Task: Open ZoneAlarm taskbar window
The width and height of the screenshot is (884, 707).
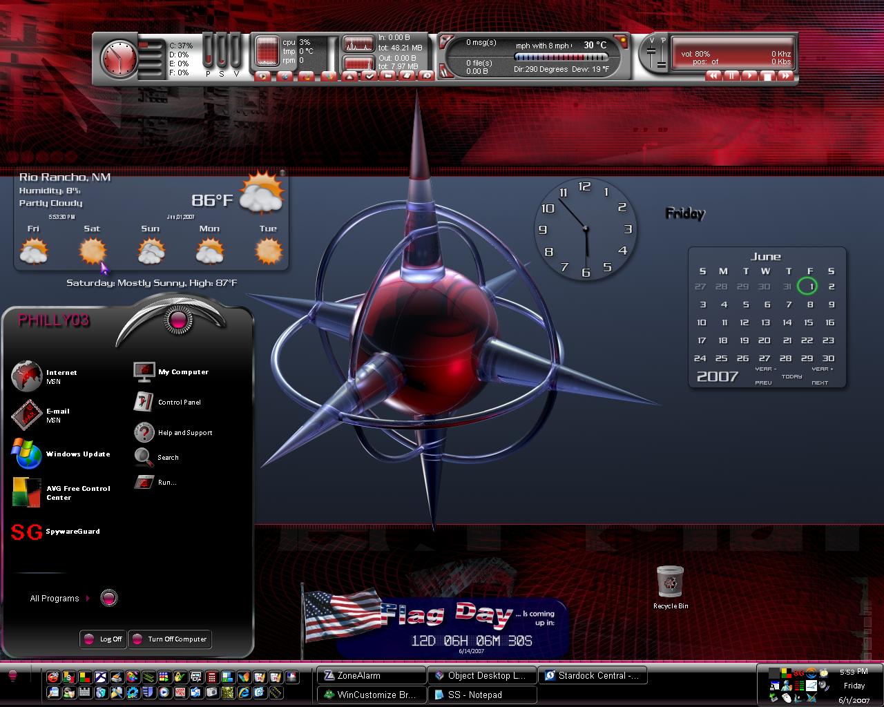Action: tap(372, 676)
